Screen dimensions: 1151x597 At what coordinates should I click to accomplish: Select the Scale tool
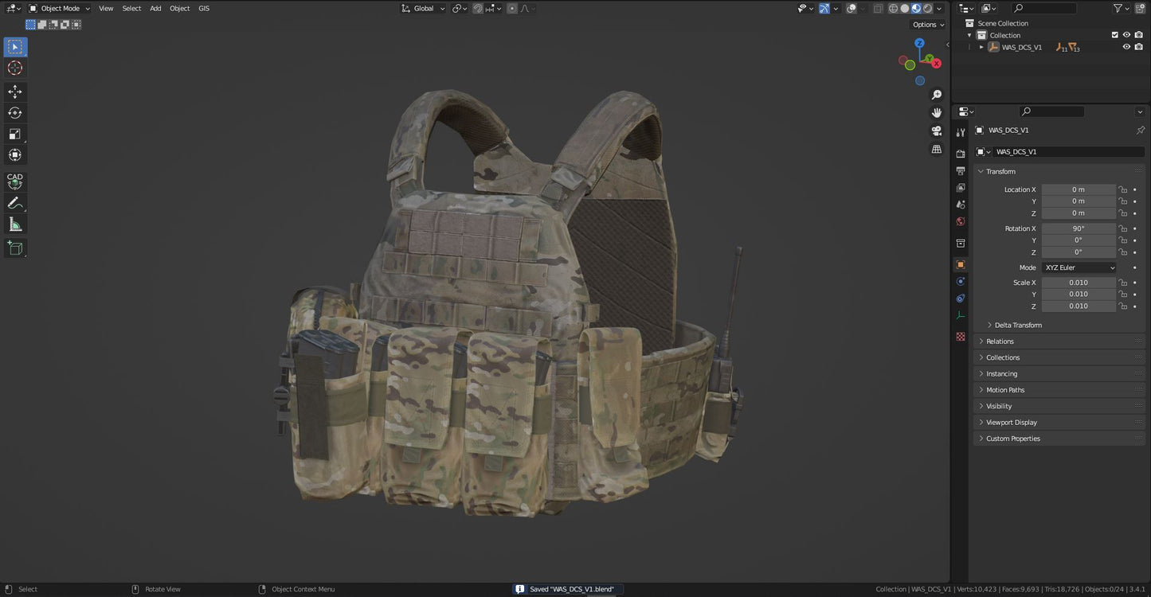click(15, 134)
